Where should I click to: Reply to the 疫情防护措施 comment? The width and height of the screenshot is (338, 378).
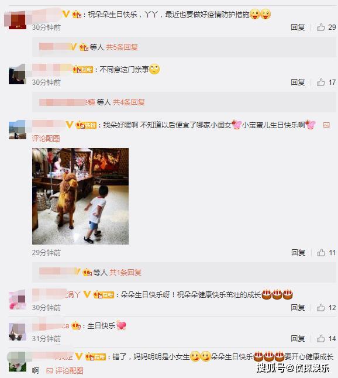pos(298,28)
